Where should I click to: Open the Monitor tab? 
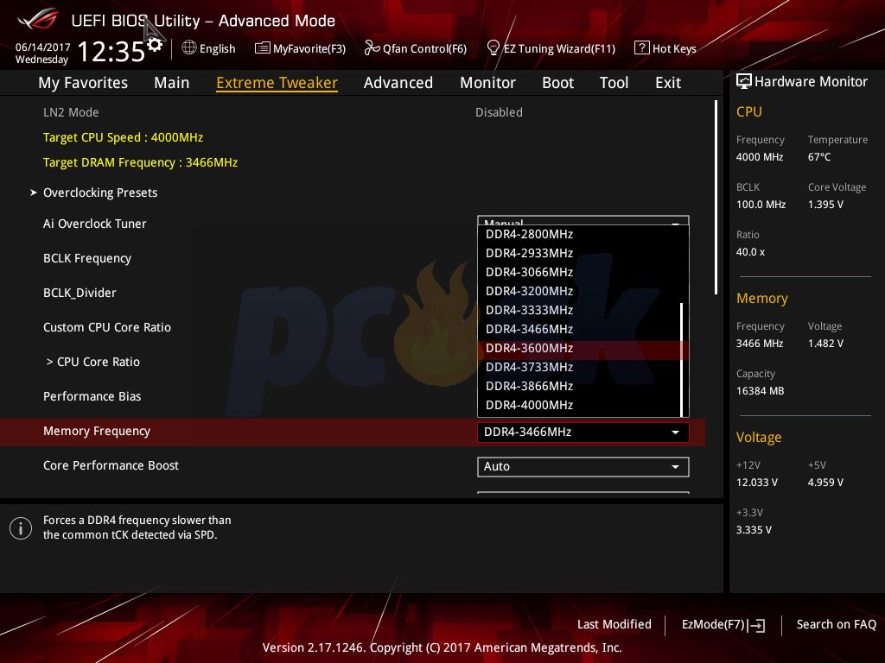[487, 83]
